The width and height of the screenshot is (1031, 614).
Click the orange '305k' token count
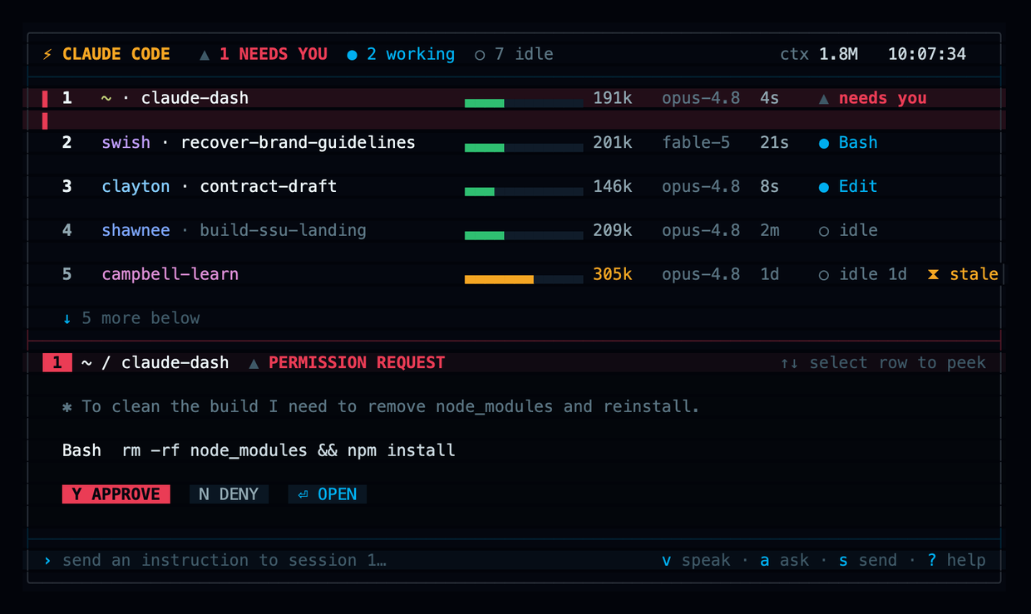click(613, 274)
